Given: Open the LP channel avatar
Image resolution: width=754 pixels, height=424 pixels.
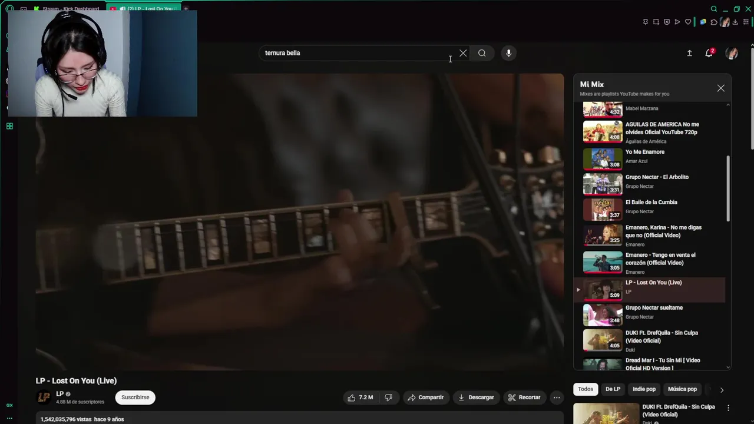Looking at the screenshot, I should 44,397.
